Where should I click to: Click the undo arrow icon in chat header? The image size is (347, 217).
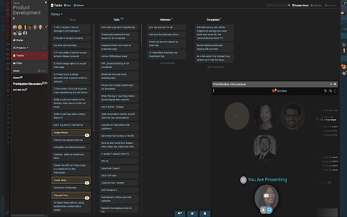click(x=324, y=92)
